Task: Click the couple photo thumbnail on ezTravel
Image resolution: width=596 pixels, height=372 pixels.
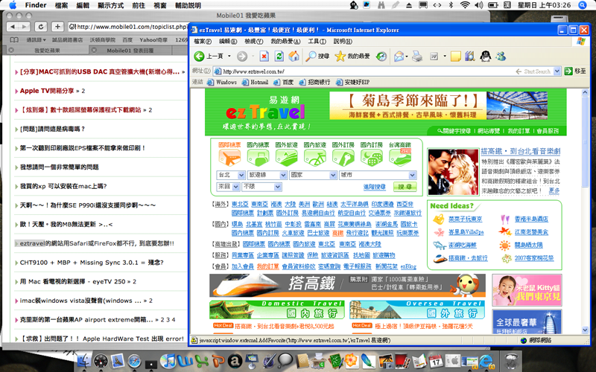Action: point(453,172)
